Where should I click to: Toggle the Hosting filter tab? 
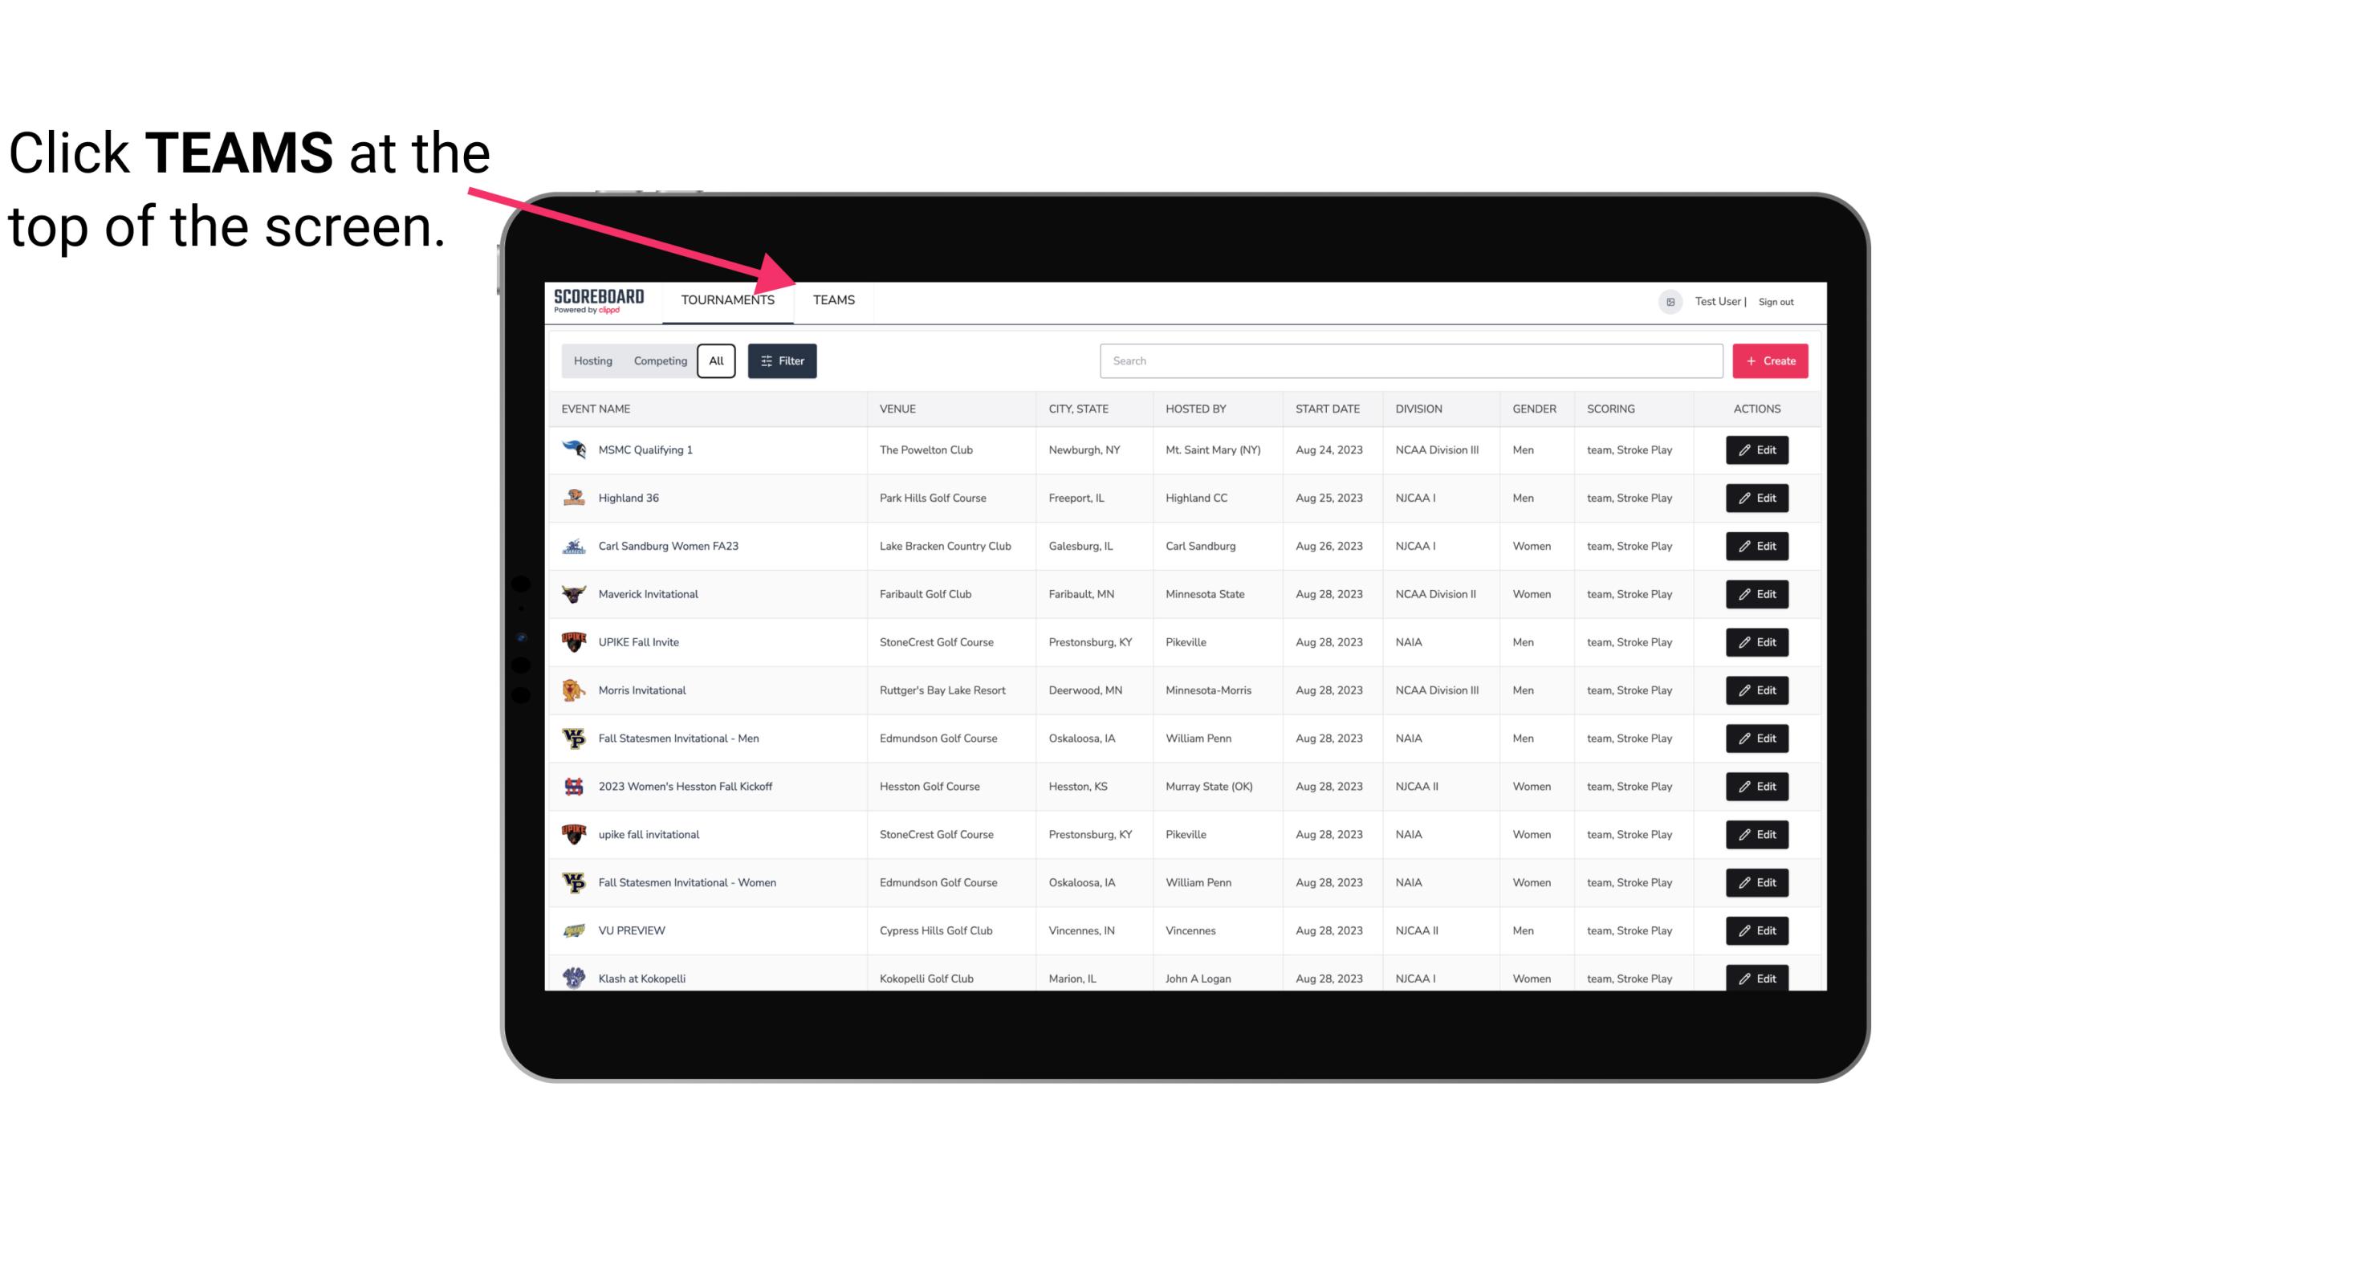592,361
